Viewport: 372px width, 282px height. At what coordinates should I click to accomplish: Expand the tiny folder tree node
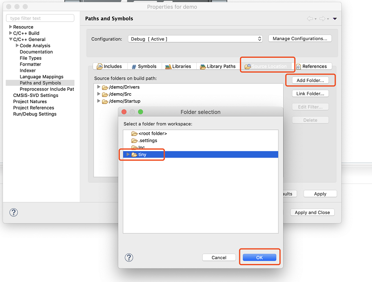coord(128,154)
